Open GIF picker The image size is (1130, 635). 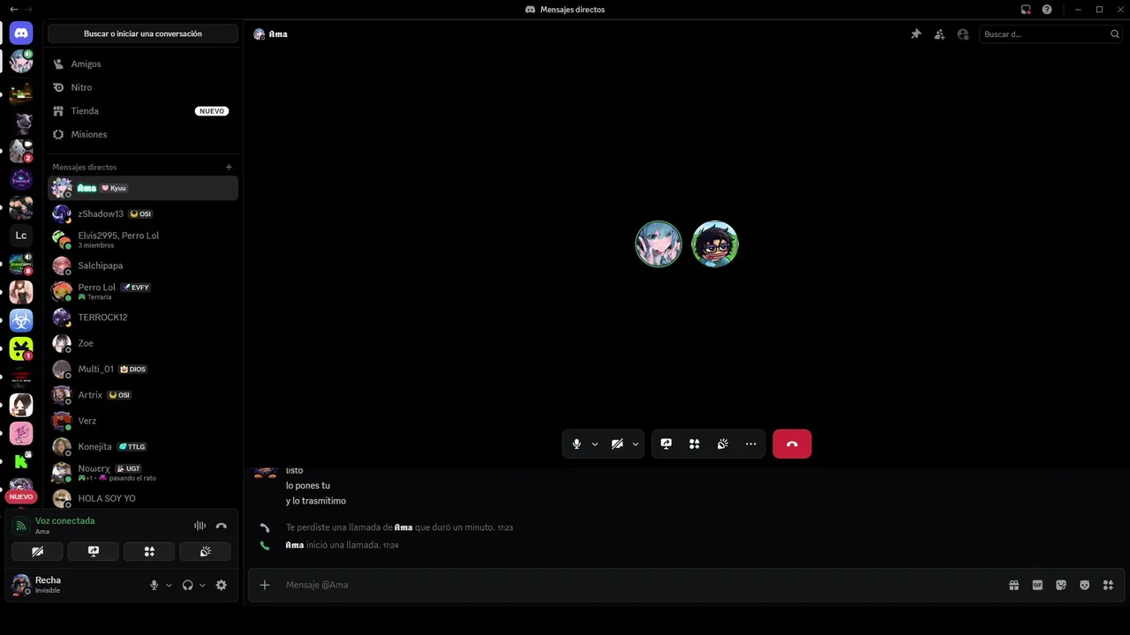click(1038, 585)
